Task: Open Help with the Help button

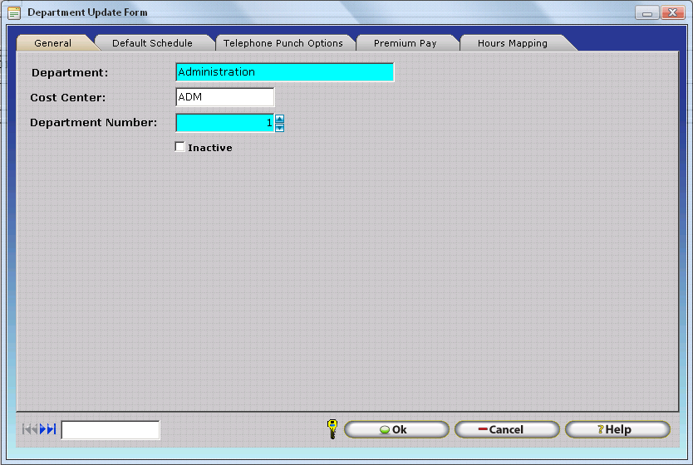Action: click(617, 429)
